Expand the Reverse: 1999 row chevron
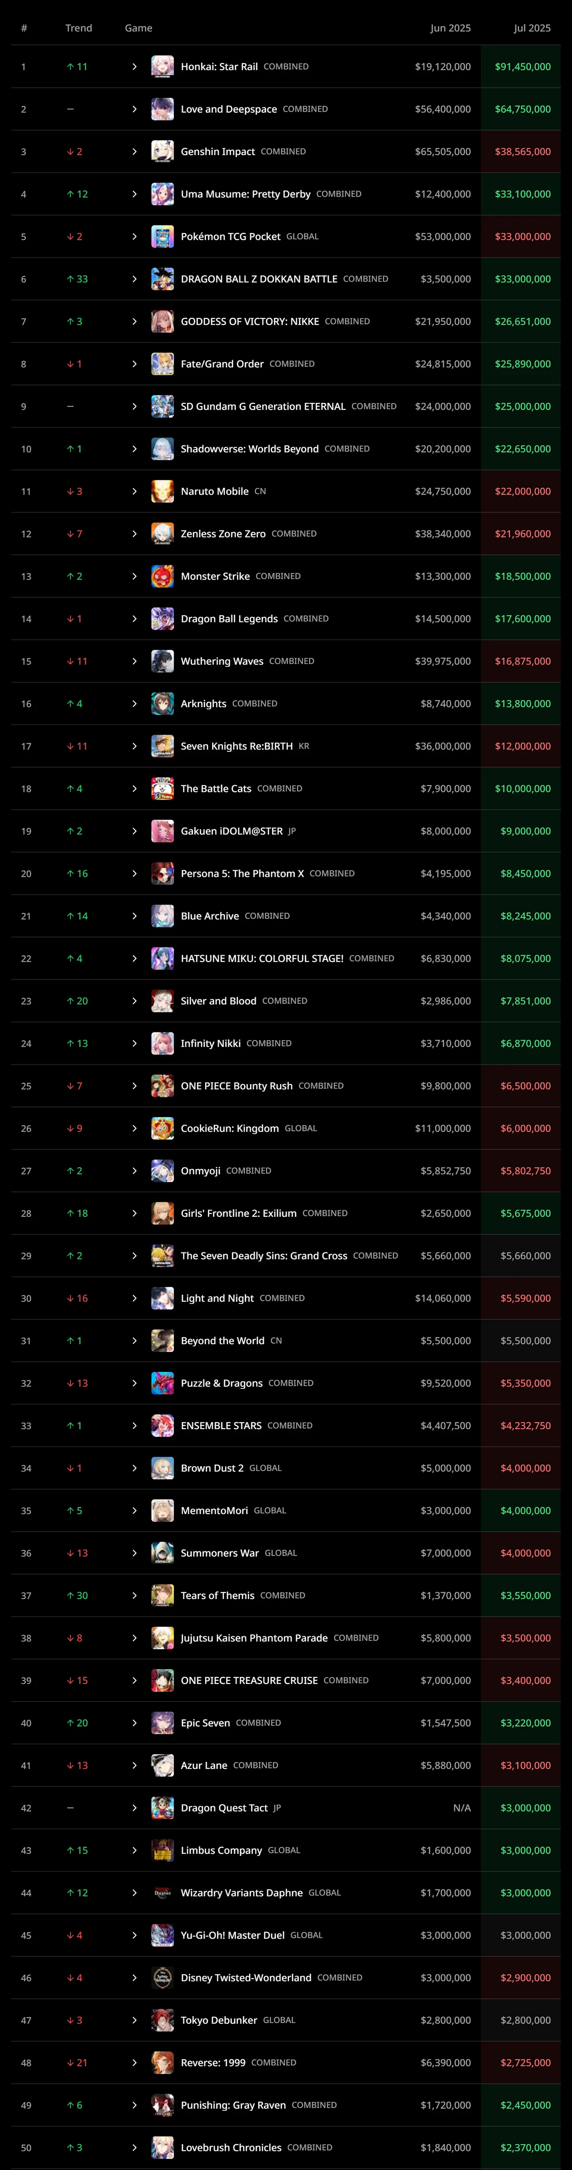 134,2062
